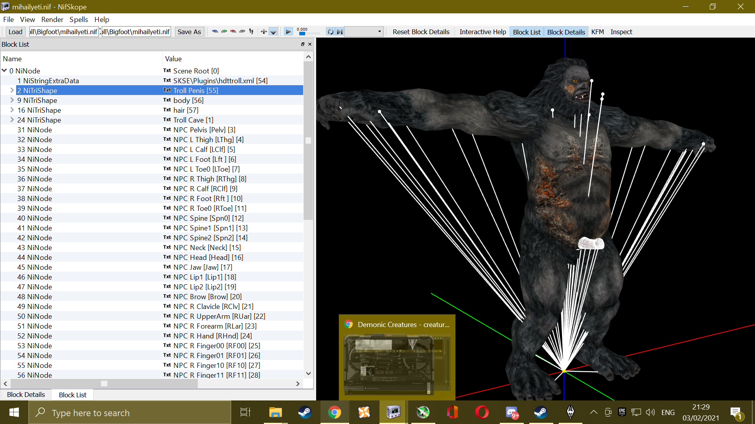Click the horizontal scrollbar left arrow
The image size is (755, 424).
click(6, 384)
